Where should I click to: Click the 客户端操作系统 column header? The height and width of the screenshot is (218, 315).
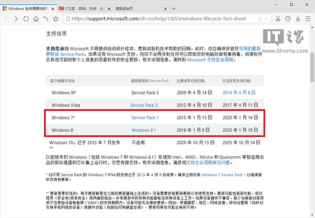[62, 81]
